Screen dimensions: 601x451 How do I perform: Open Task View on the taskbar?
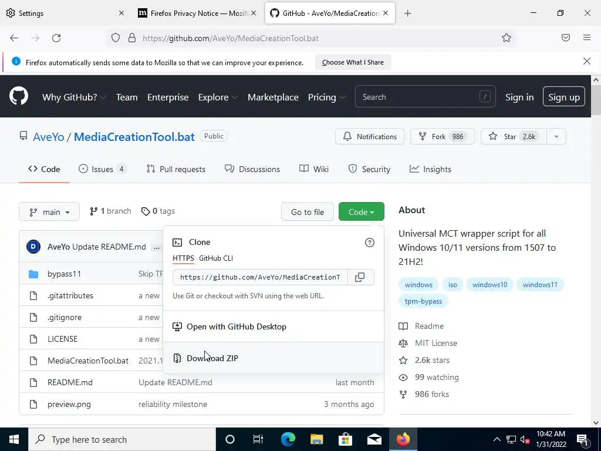(x=258, y=439)
